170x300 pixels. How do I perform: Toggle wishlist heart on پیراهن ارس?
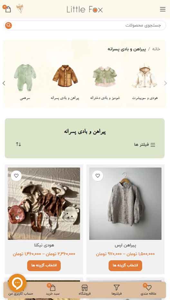click(x=98, y=175)
